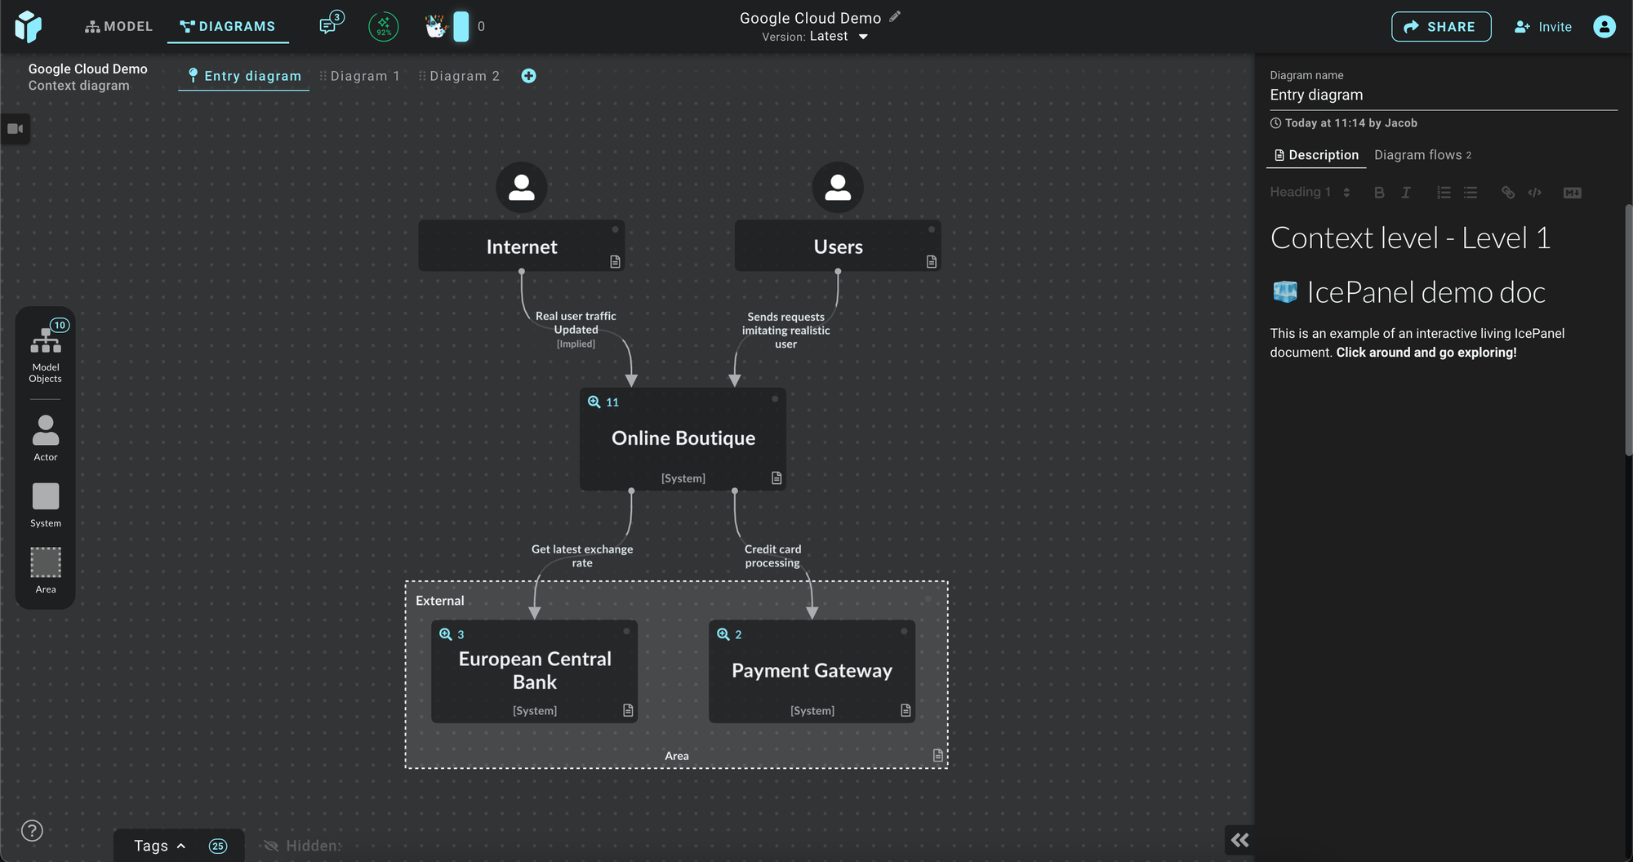
Task: Open the Internet node description icon
Action: (x=615, y=261)
